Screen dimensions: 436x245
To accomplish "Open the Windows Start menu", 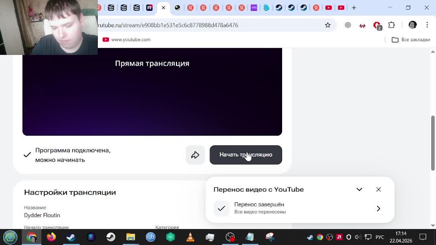I will (x=10, y=237).
